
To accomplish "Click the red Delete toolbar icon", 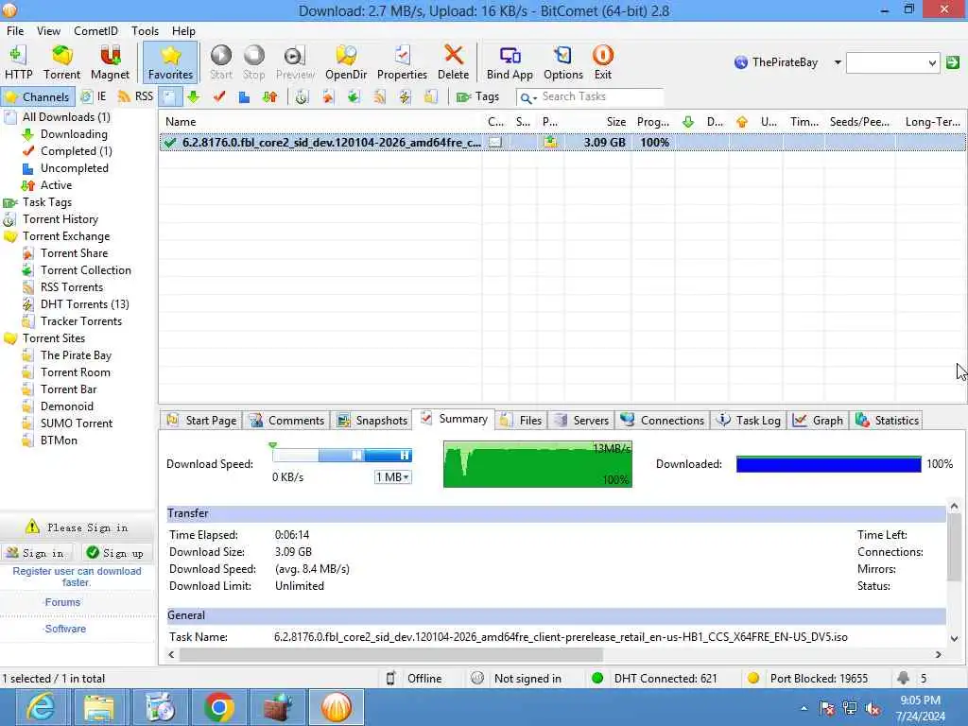I will point(453,62).
